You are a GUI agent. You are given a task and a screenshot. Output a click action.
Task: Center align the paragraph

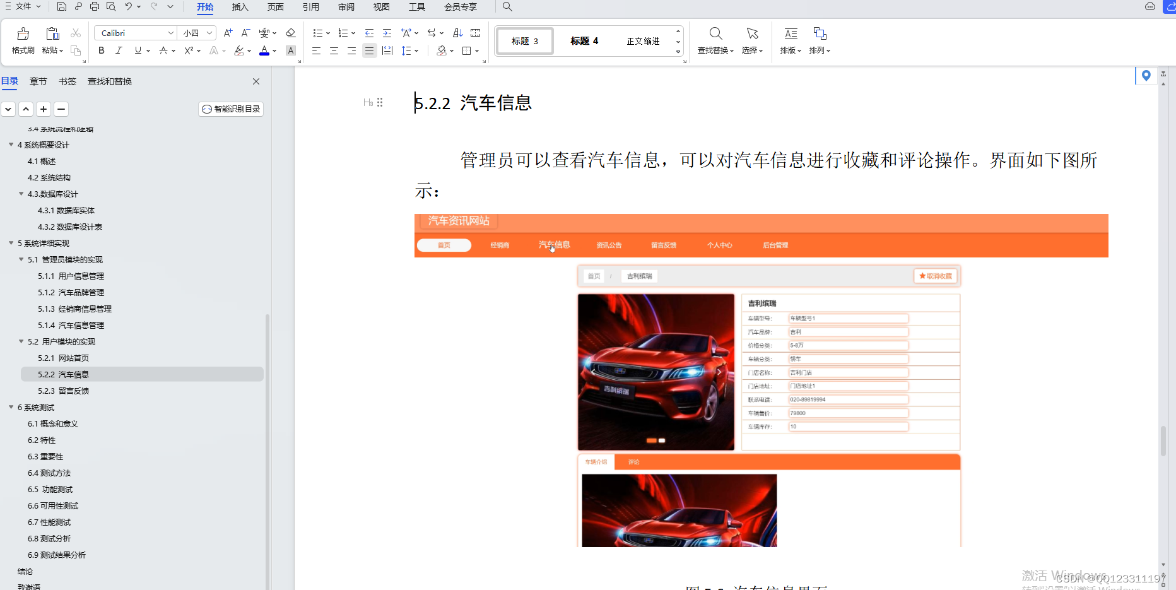tap(334, 50)
